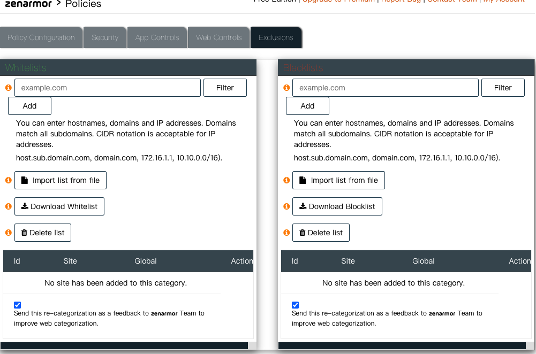Screen dimensions: 536x354
Task: Click info icon beside Blacklists Import list button
Action: [286, 180]
